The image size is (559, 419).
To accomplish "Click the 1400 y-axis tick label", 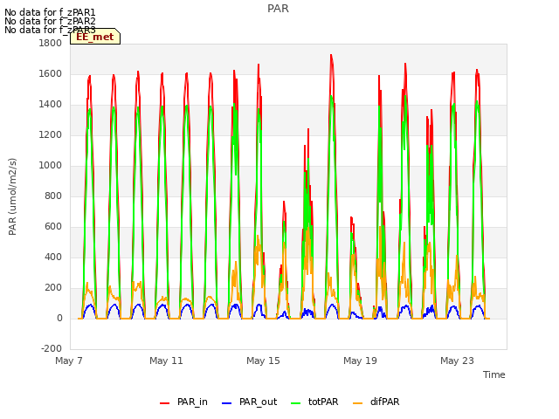I will point(51,105).
